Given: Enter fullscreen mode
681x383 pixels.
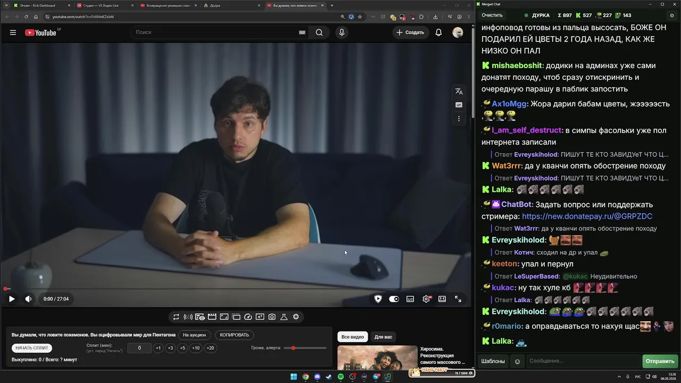Looking at the screenshot, I should click(x=458, y=299).
